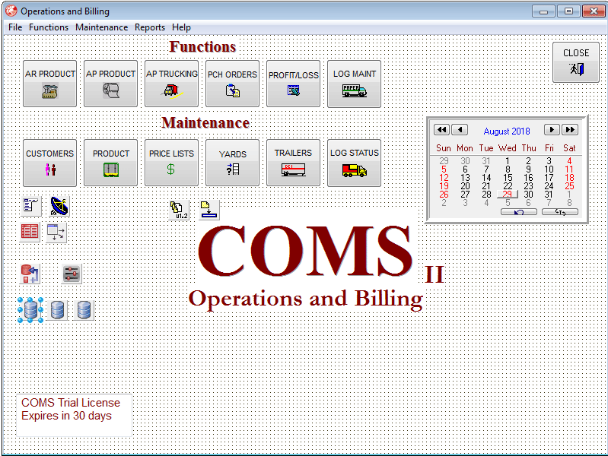The height and width of the screenshot is (456, 608).
Task: Go to previous month in calendar
Action: [x=460, y=129]
